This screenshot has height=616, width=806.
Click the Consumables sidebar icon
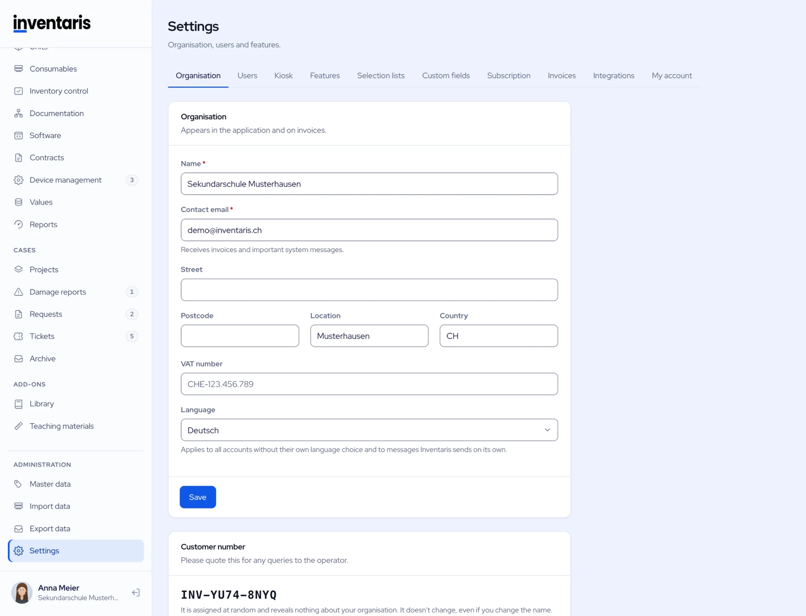coord(18,68)
